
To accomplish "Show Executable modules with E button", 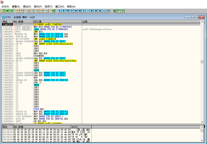I will (63, 11).
